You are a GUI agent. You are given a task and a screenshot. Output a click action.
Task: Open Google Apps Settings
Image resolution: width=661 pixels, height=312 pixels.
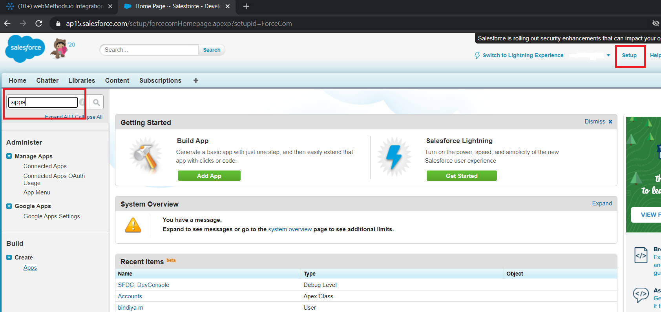52,216
